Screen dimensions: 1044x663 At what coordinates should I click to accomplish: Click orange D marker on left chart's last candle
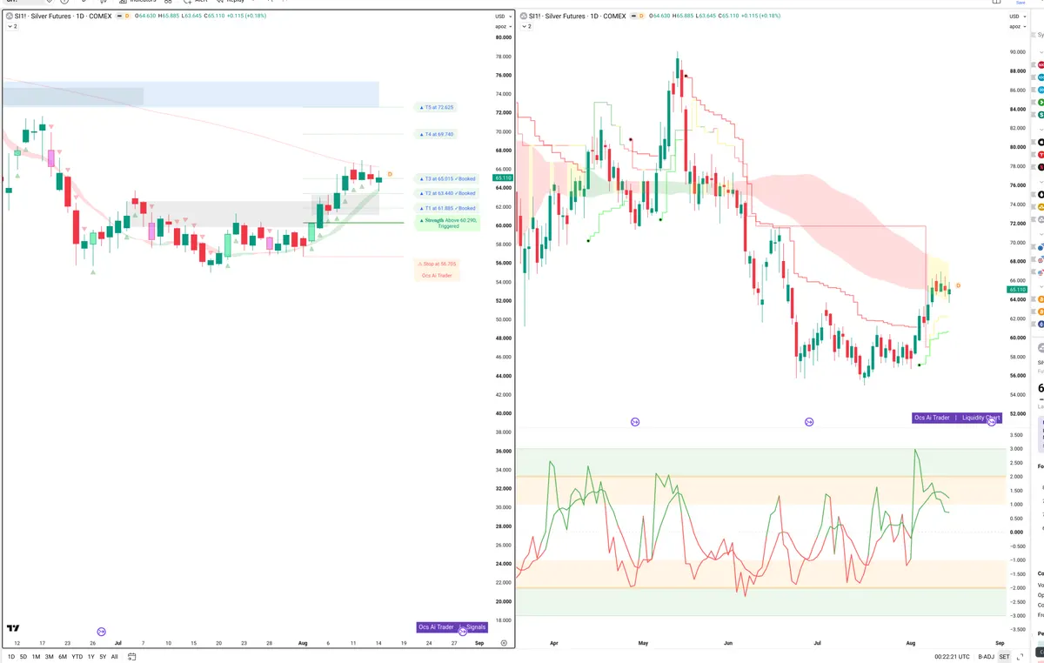pyautogui.click(x=390, y=175)
